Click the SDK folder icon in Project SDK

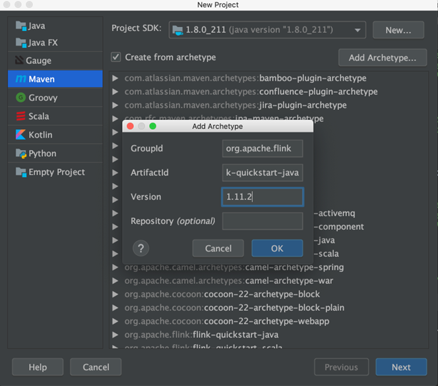pos(177,30)
